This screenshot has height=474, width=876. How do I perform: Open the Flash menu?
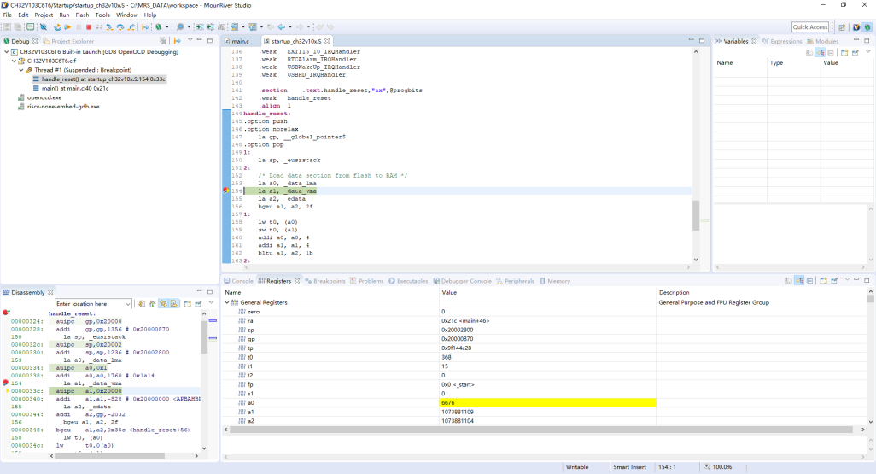pyautogui.click(x=82, y=15)
